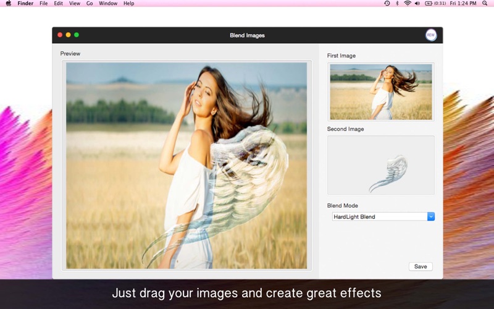494x309 pixels.
Task: Click the clock showing Fri 1:24 PM
Action: click(x=463, y=4)
